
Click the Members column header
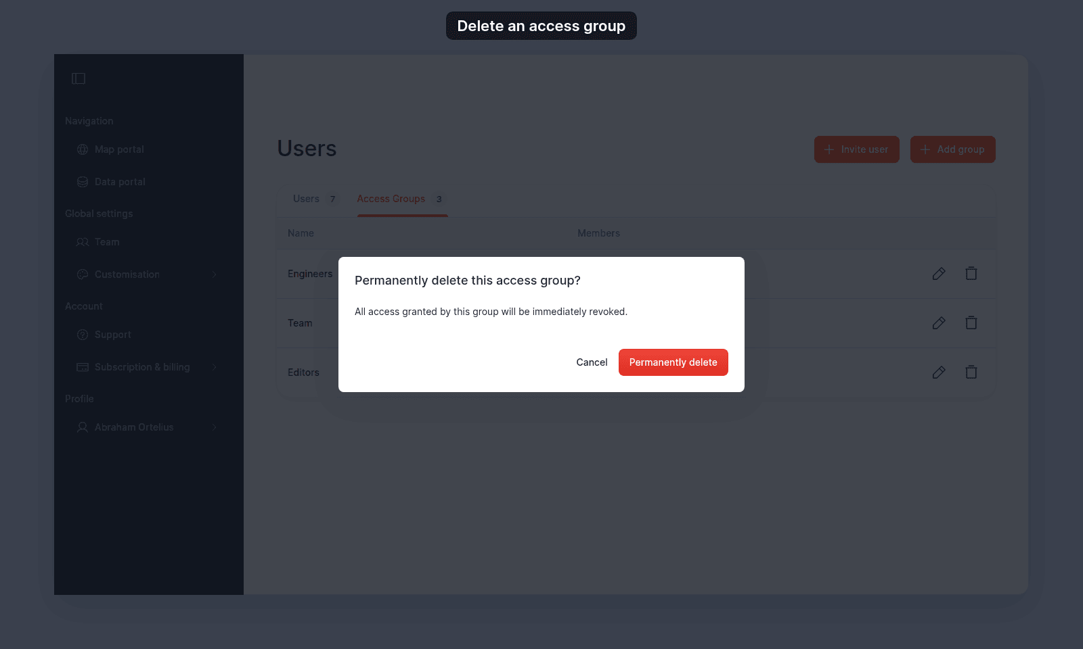click(598, 233)
